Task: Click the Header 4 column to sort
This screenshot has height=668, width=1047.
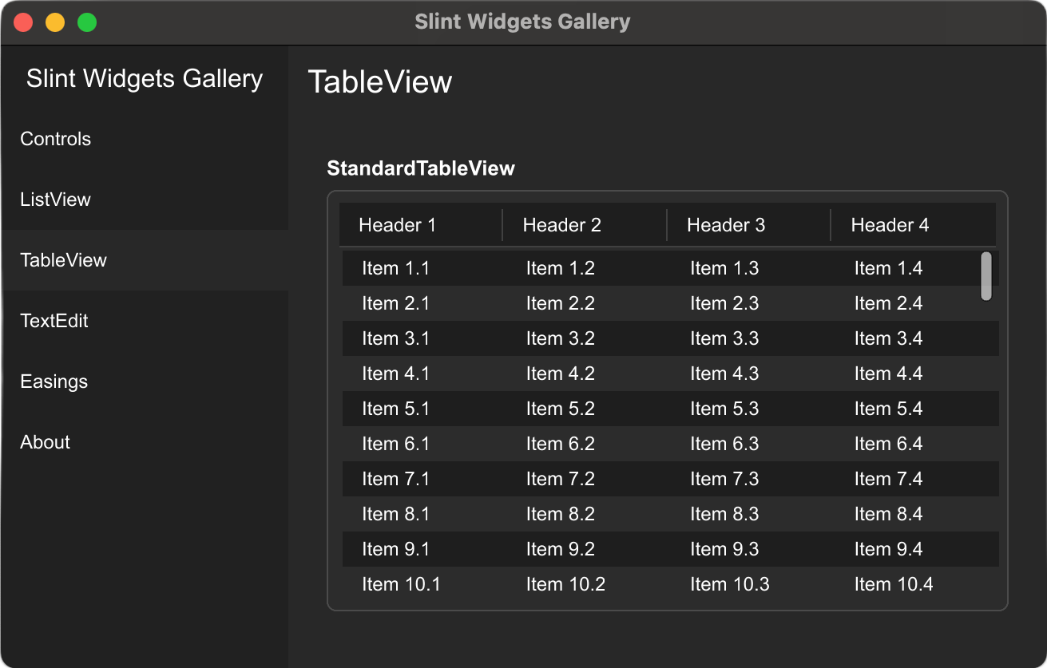Action: (889, 225)
